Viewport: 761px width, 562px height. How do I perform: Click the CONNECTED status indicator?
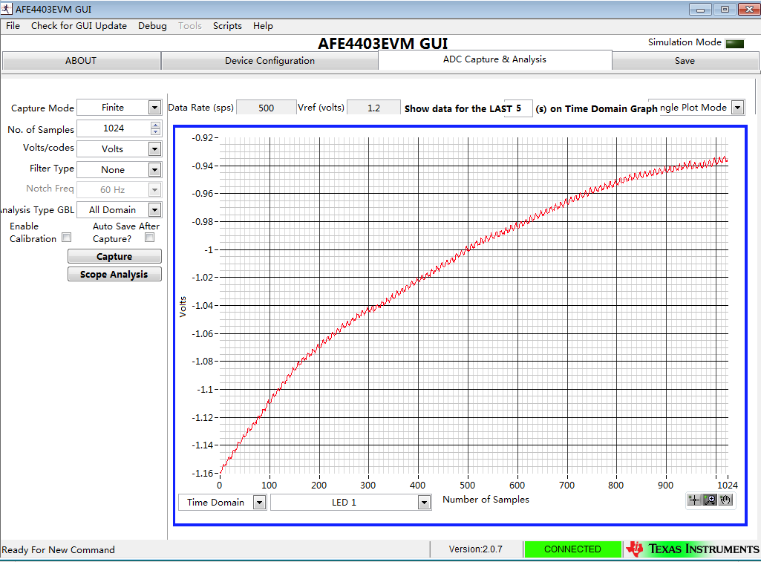pos(572,549)
